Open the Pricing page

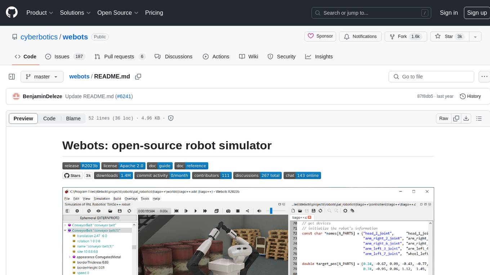[x=154, y=13]
